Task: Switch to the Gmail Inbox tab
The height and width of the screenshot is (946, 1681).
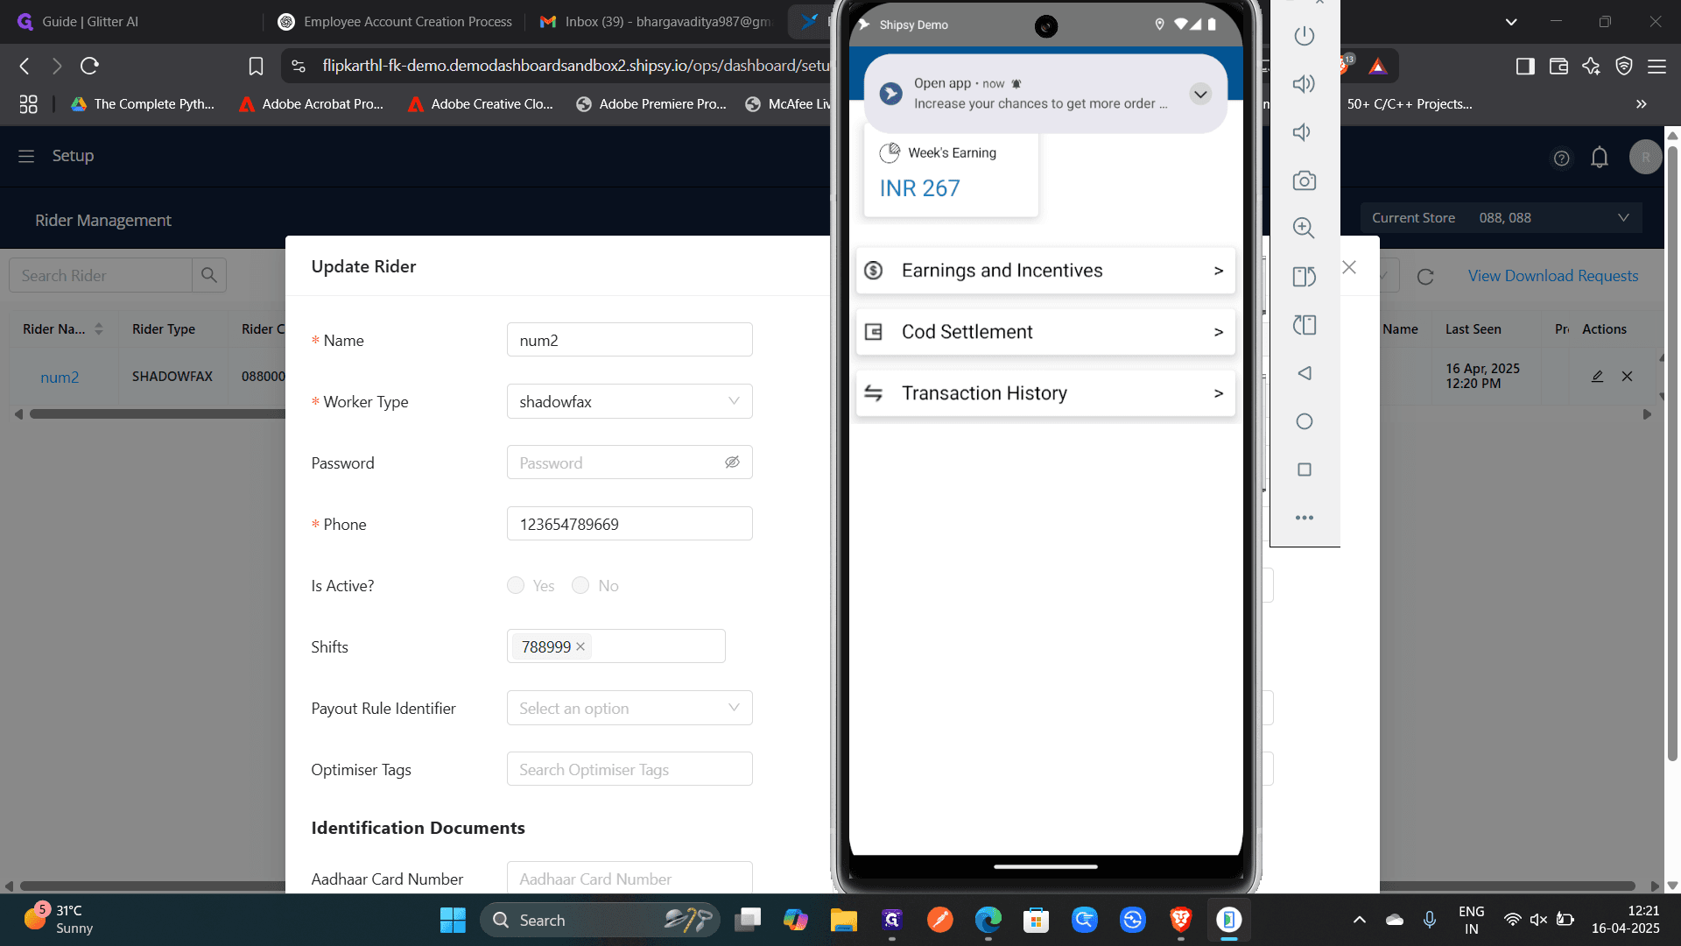Action: click(657, 22)
